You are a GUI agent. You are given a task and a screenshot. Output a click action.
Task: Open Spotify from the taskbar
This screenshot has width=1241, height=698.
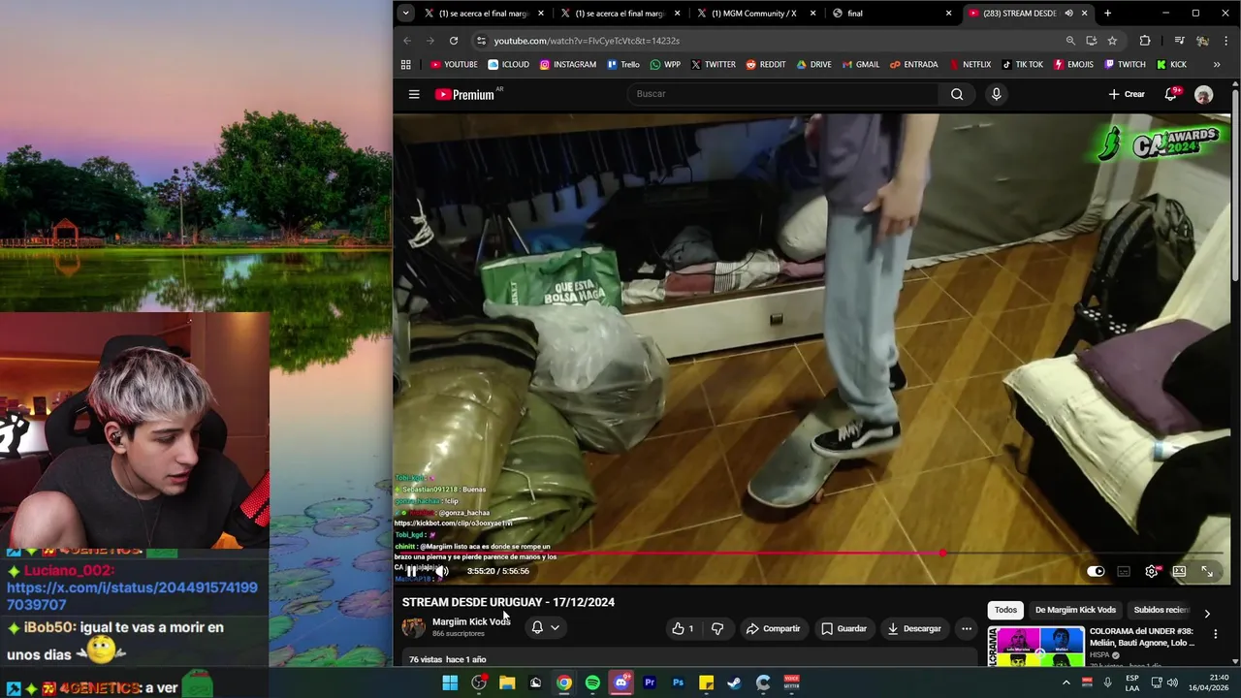pos(592,683)
